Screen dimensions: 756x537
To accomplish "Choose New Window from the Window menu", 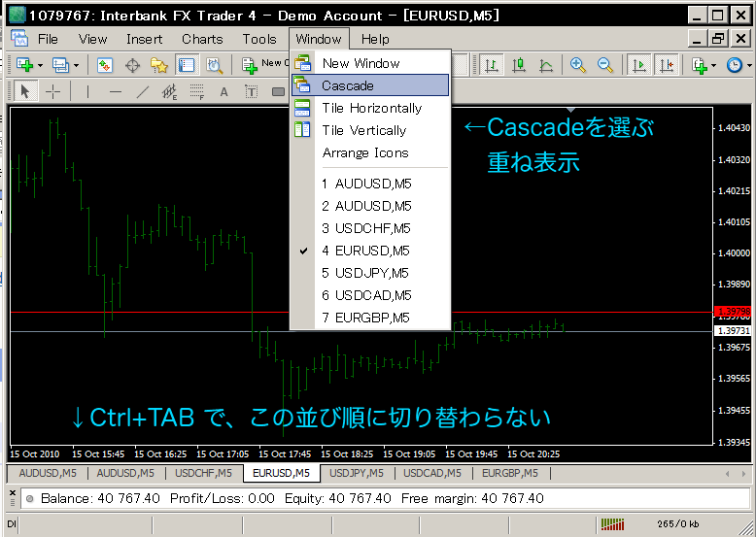I will 370,63.
